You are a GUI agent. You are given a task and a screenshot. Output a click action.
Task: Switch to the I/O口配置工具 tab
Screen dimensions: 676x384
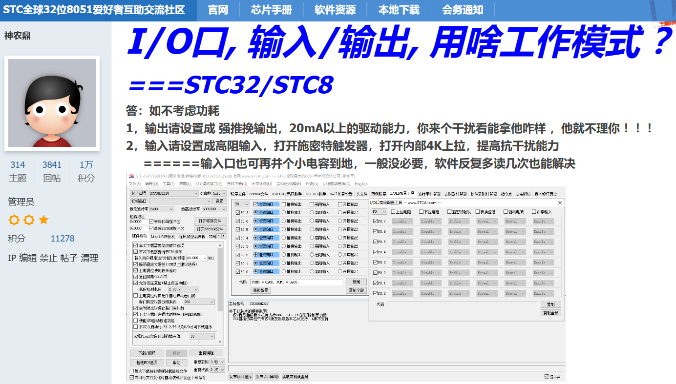pos(402,194)
